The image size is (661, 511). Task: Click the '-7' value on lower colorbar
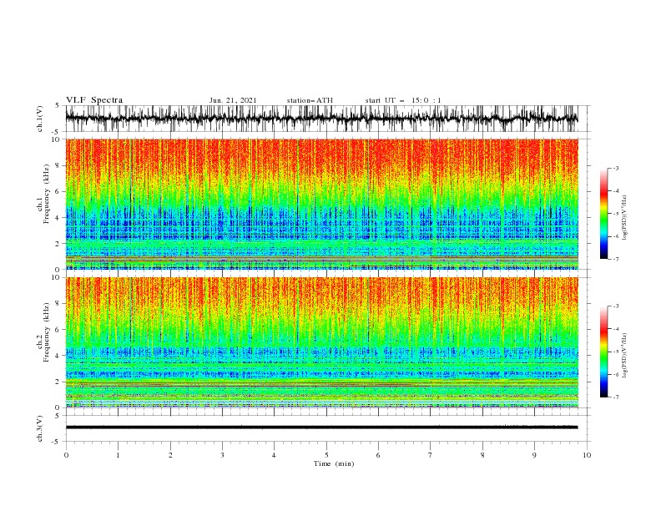tap(616, 397)
